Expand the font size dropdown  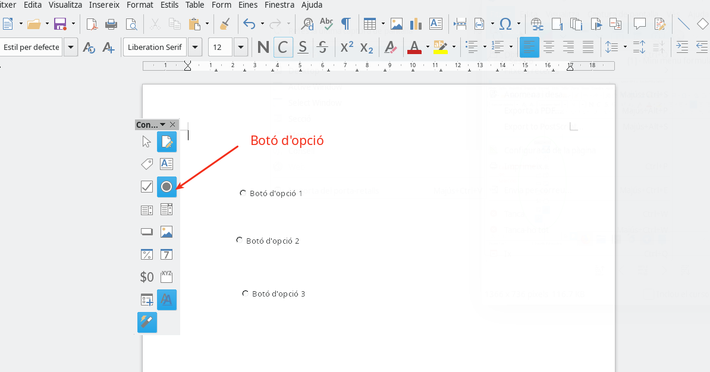241,47
